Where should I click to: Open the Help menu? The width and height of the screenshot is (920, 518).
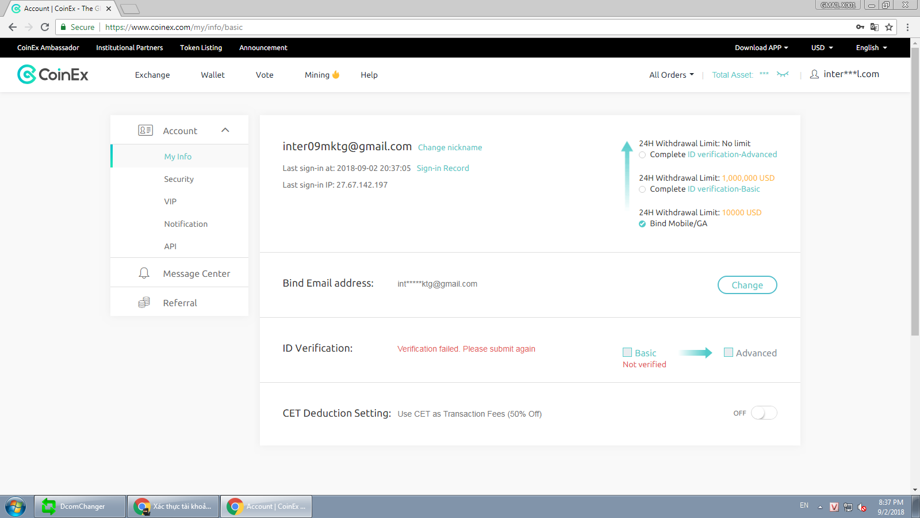(369, 75)
